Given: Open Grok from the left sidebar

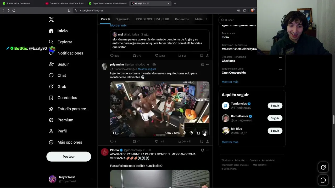Looking at the screenshot, I should (58, 86).
